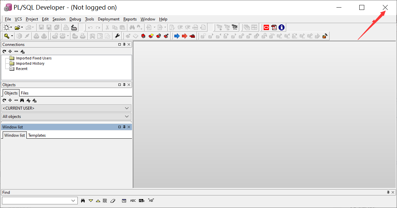Switch to the Files tab

click(x=24, y=93)
